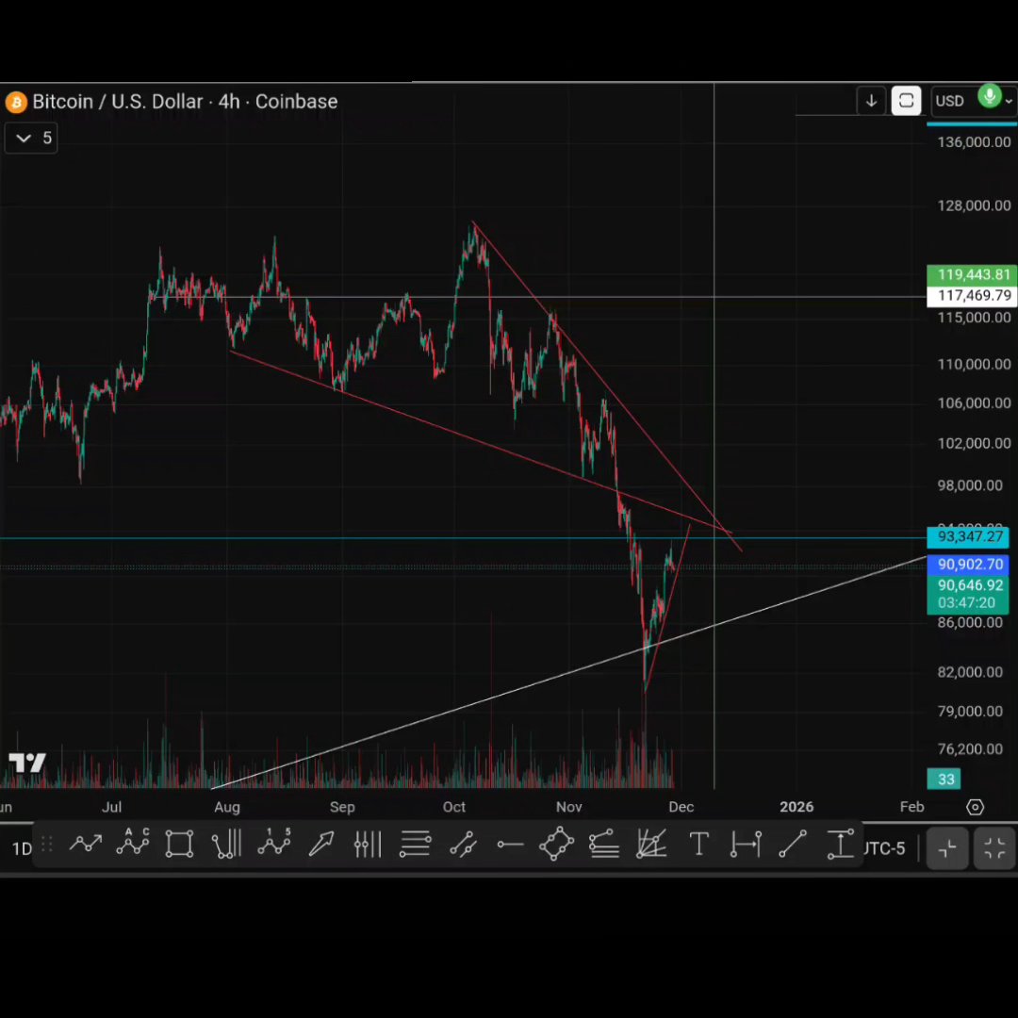This screenshot has width=1018, height=1018.
Task: Click the Dec label on time axis
Action: coord(681,807)
